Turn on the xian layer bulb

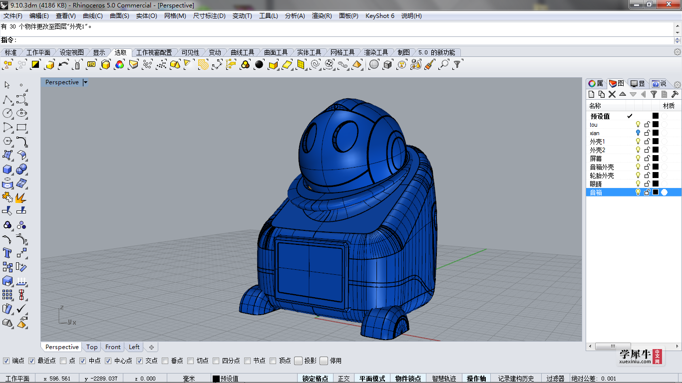[x=638, y=133]
